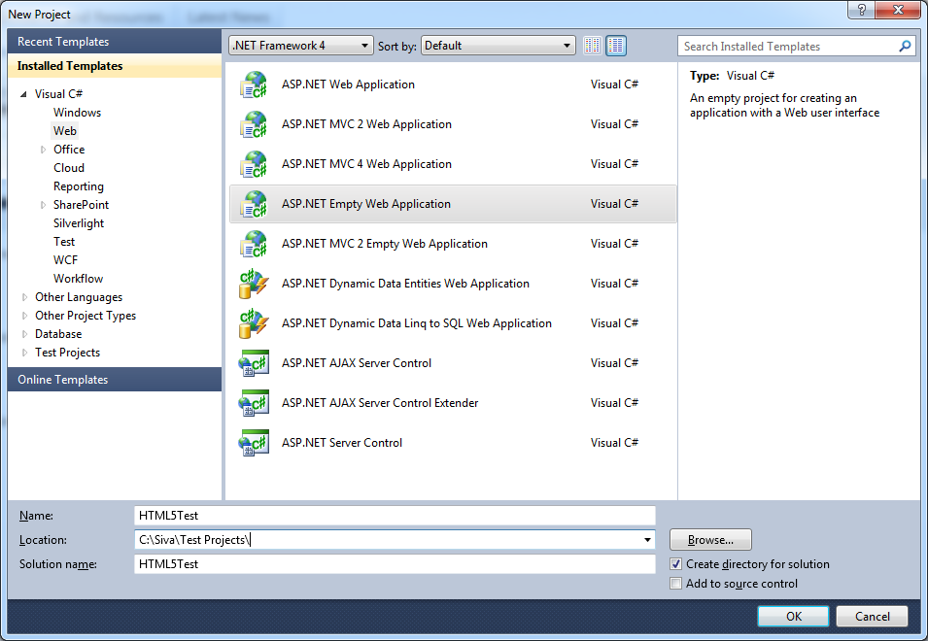
Task: Select the Cloud category
Action: click(69, 168)
